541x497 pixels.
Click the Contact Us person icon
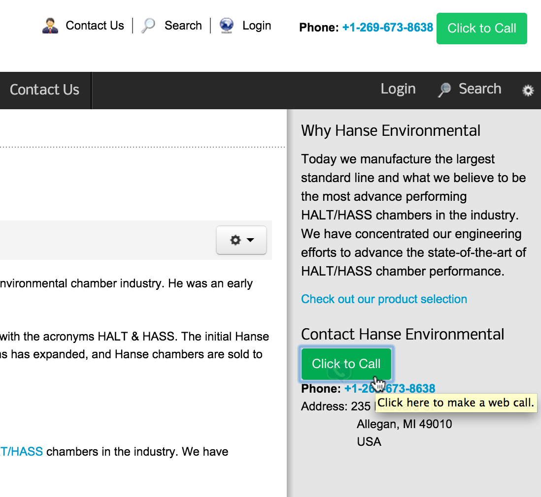pos(50,26)
